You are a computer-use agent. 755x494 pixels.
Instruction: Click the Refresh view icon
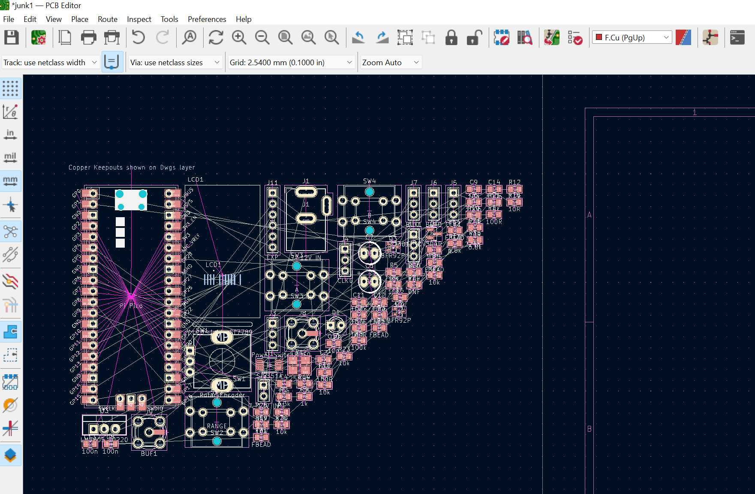click(x=216, y=38)
